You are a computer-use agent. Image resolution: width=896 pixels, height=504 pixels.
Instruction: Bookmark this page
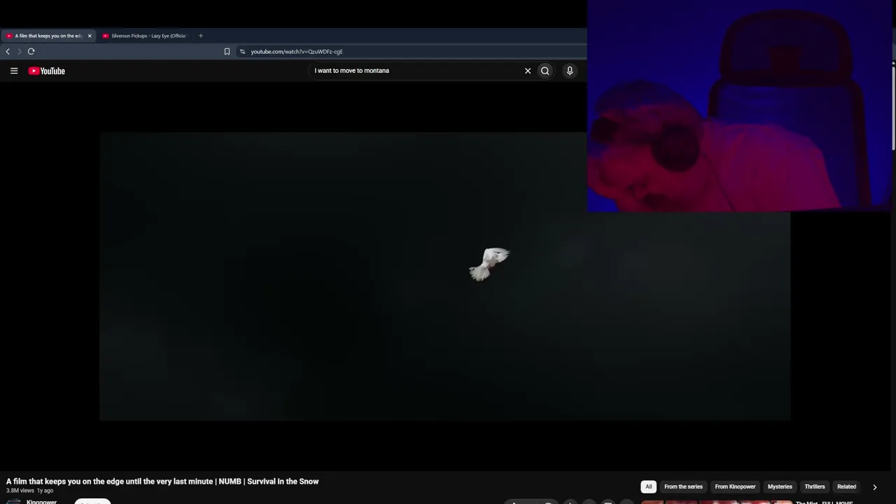227,51
